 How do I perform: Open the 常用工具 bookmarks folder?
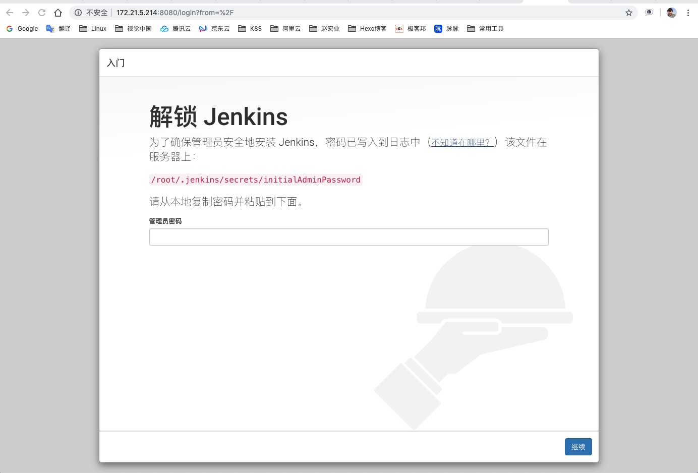pos(485,29)
